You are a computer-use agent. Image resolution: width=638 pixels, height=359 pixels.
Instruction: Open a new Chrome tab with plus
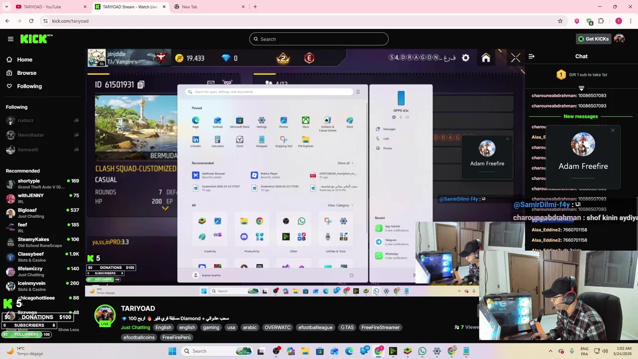(x=255, y=6)
